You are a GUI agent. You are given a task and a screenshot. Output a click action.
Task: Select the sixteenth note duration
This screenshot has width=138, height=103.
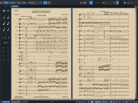pos(8,23)
